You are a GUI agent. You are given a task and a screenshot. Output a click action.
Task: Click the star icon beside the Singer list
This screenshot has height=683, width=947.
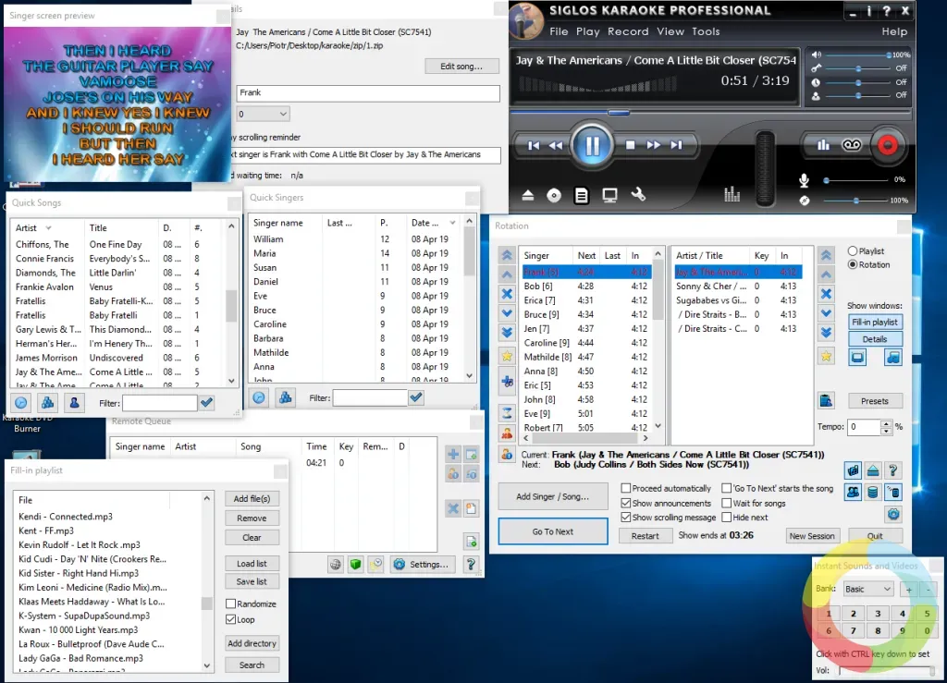(x=507, y=356)
